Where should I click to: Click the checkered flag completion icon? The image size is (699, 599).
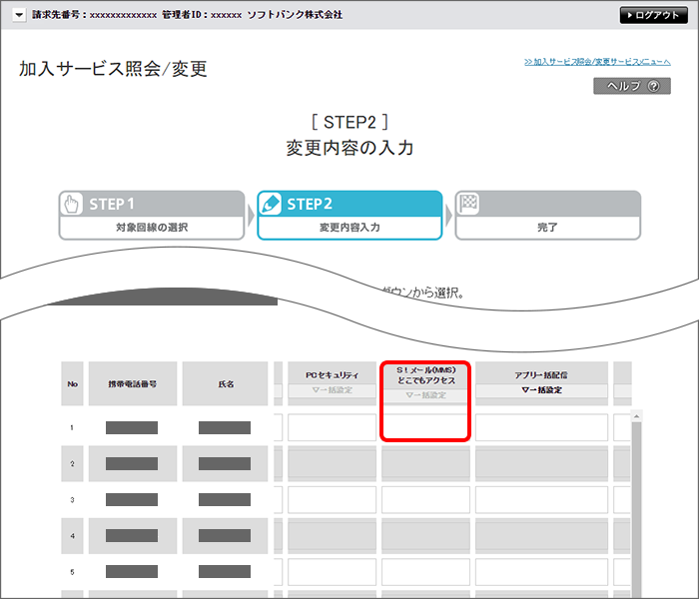(468, 204)
